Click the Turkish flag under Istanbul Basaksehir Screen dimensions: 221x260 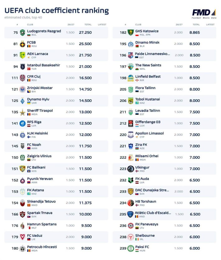29,69
